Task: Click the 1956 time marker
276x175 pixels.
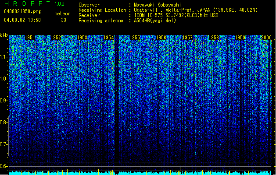Action: click(x=161, y=38)
